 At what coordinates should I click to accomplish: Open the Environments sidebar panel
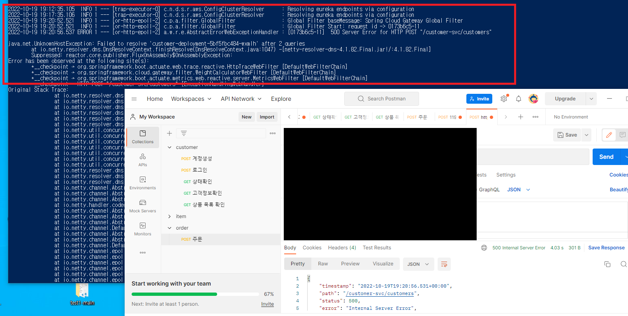tap(143, 184)
